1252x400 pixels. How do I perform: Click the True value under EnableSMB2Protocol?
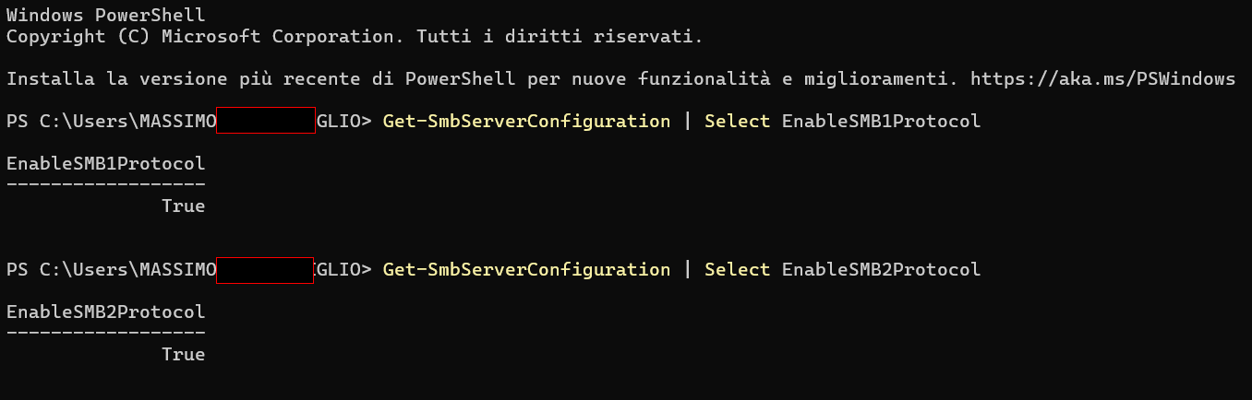coord(183,355)
